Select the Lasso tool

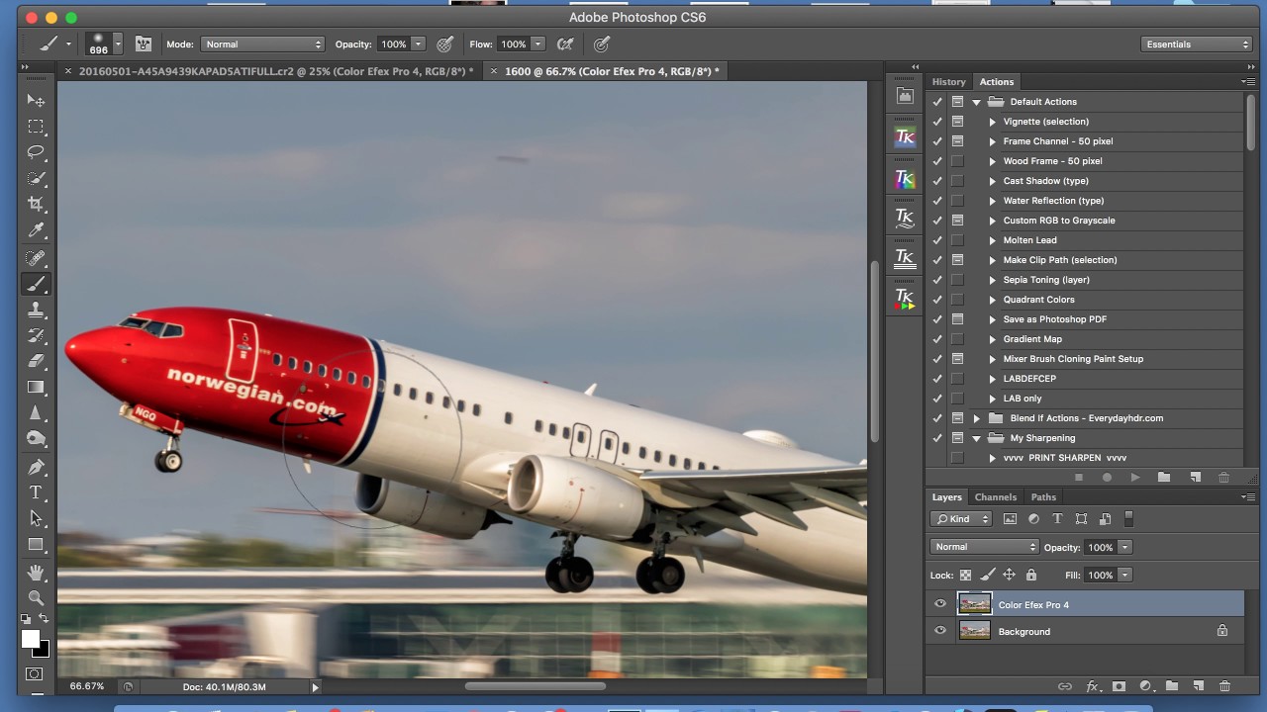point(36,152)
